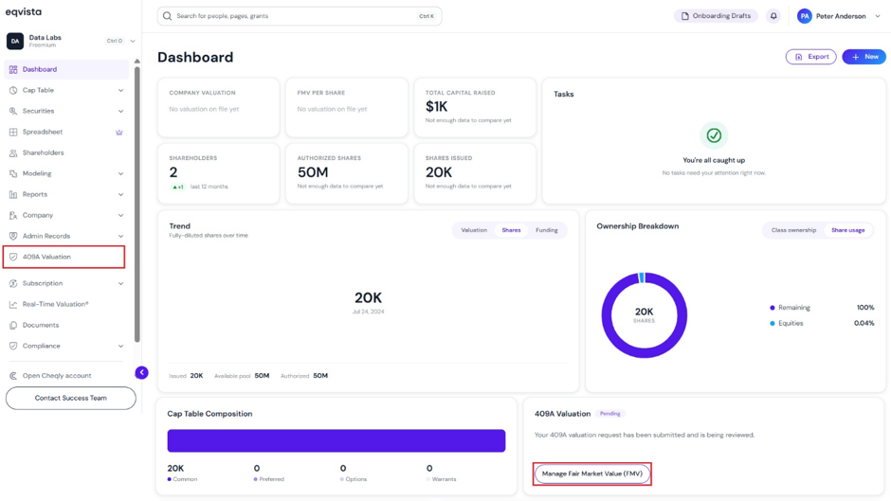This screenshot has height=501, width=891.
Task: Click the Modeling icon in sidebar
Action: point(13,174)
